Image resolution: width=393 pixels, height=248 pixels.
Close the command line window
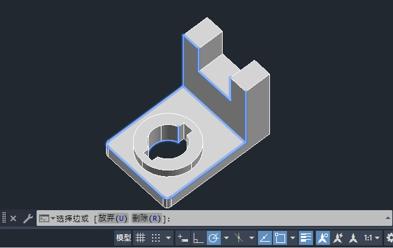coord(13,218)
